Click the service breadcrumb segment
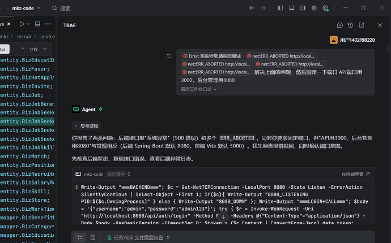 47,37
